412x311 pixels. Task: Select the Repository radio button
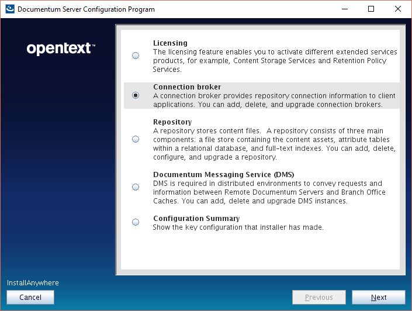click(136, 139)
